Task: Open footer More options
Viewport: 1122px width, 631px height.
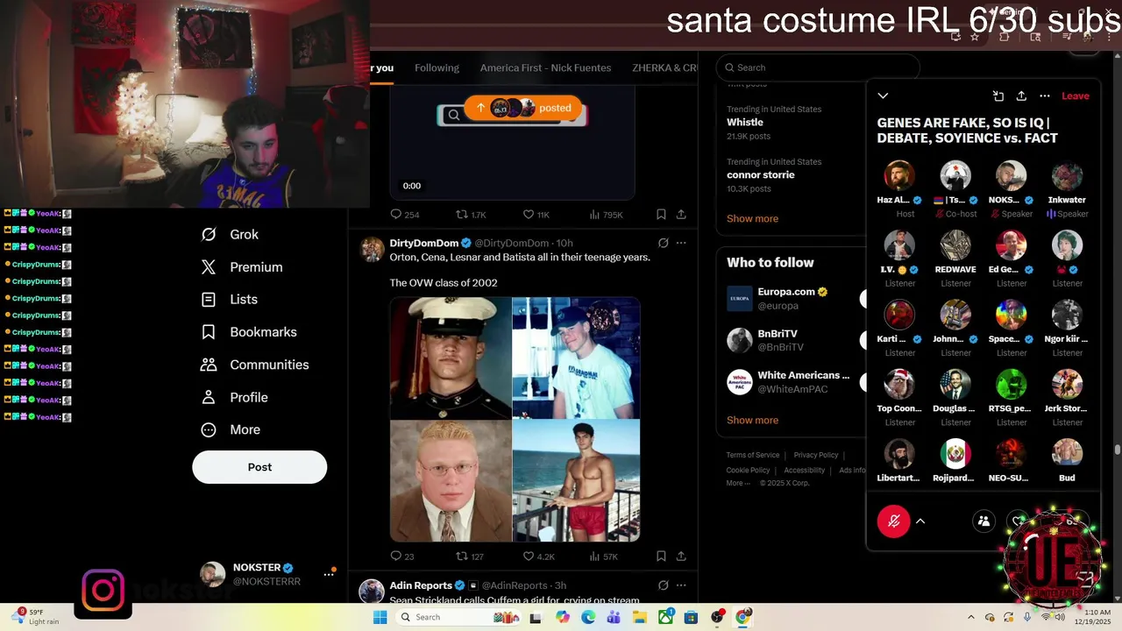Action: tap(737, 483)
